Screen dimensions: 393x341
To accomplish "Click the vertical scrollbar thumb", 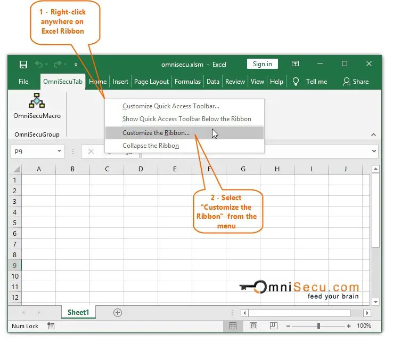I will pos(375,210).
